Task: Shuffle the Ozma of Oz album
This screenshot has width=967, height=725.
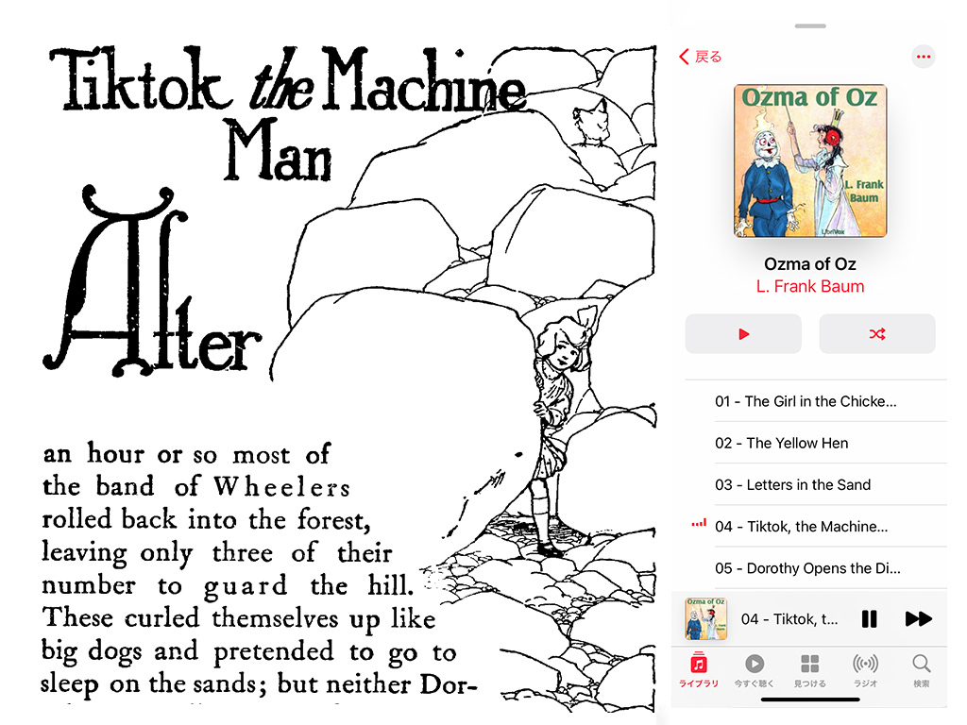Action: click(x=877, y=333)
